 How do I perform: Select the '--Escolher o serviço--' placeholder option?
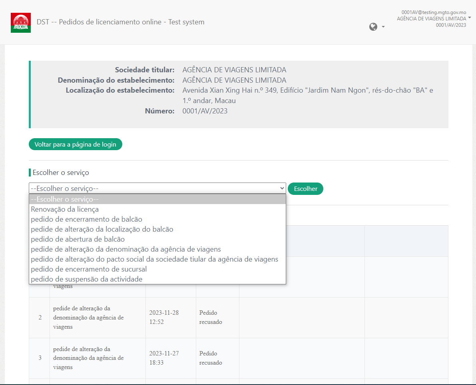tap(65, 199)
